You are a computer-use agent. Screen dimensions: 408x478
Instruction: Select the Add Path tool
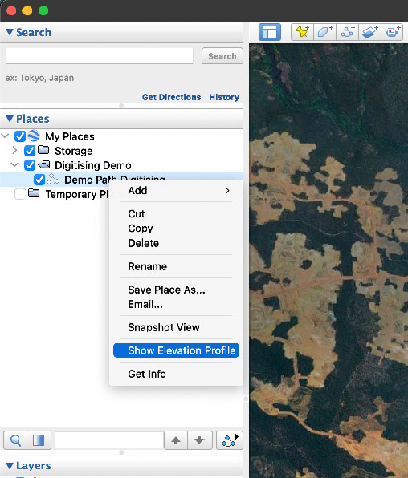347,32
